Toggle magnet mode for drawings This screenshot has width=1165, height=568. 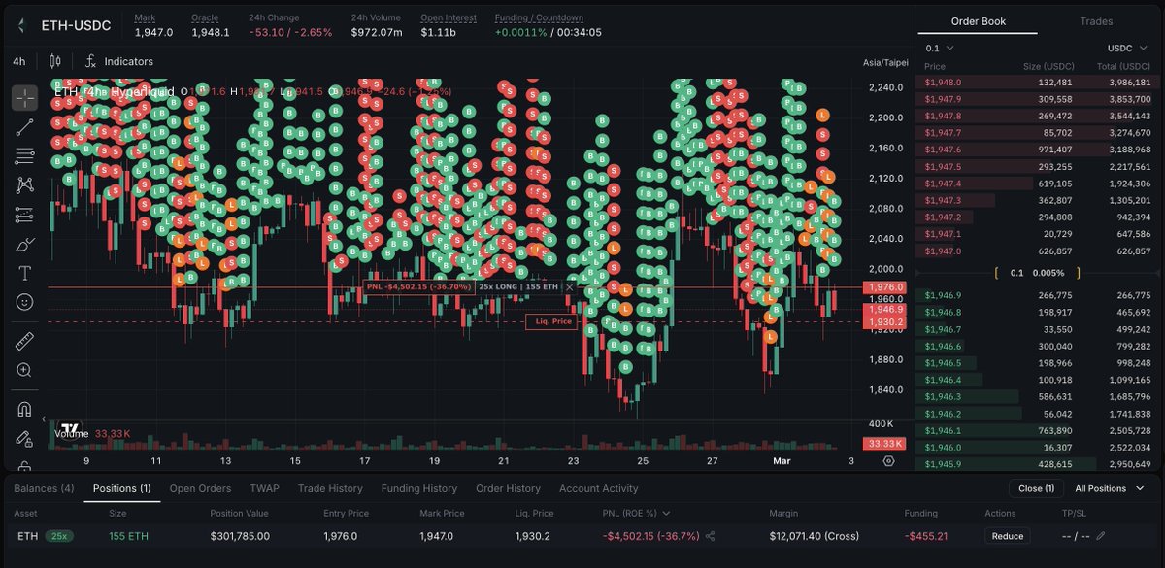(24, 409)
